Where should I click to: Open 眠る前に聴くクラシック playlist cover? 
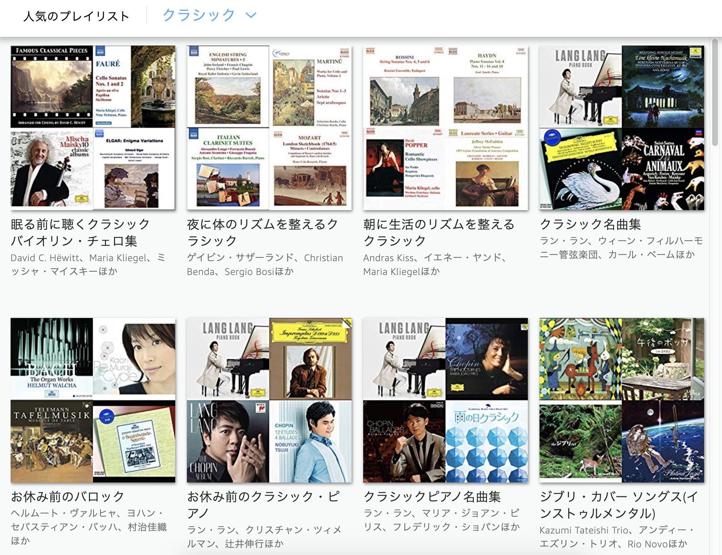tap(93, 127)
